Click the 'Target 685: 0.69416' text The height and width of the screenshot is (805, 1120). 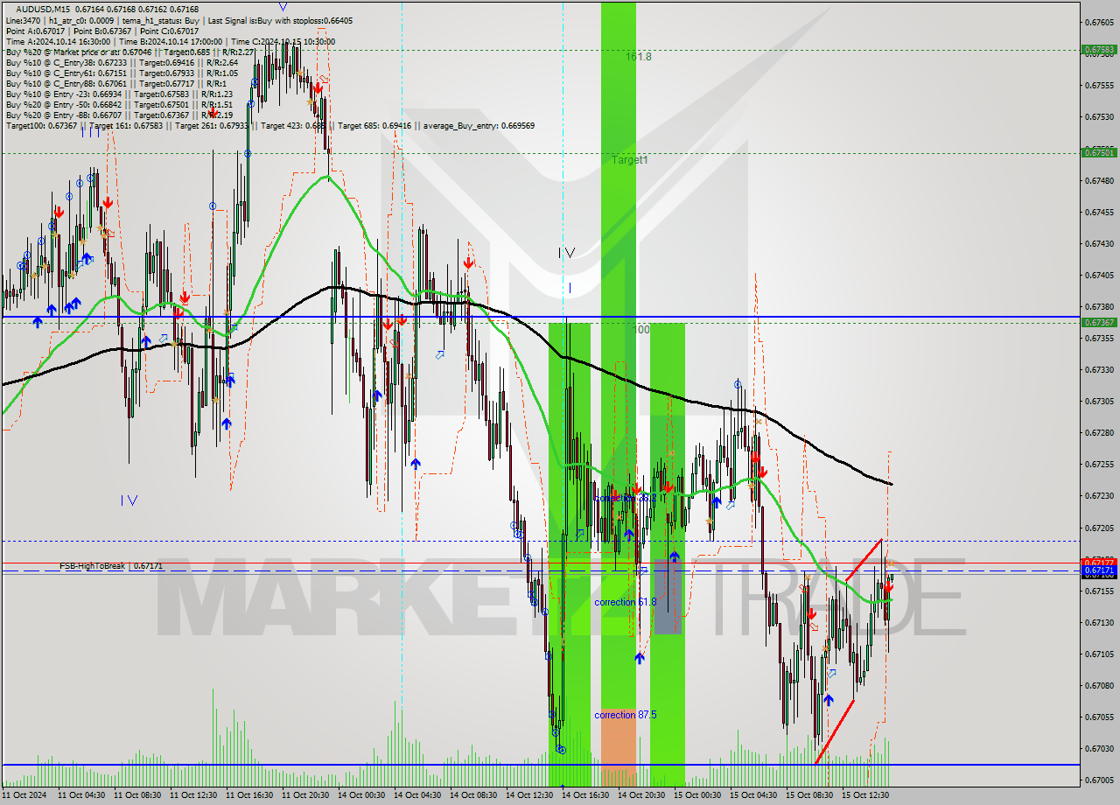(x=374, y=126)
